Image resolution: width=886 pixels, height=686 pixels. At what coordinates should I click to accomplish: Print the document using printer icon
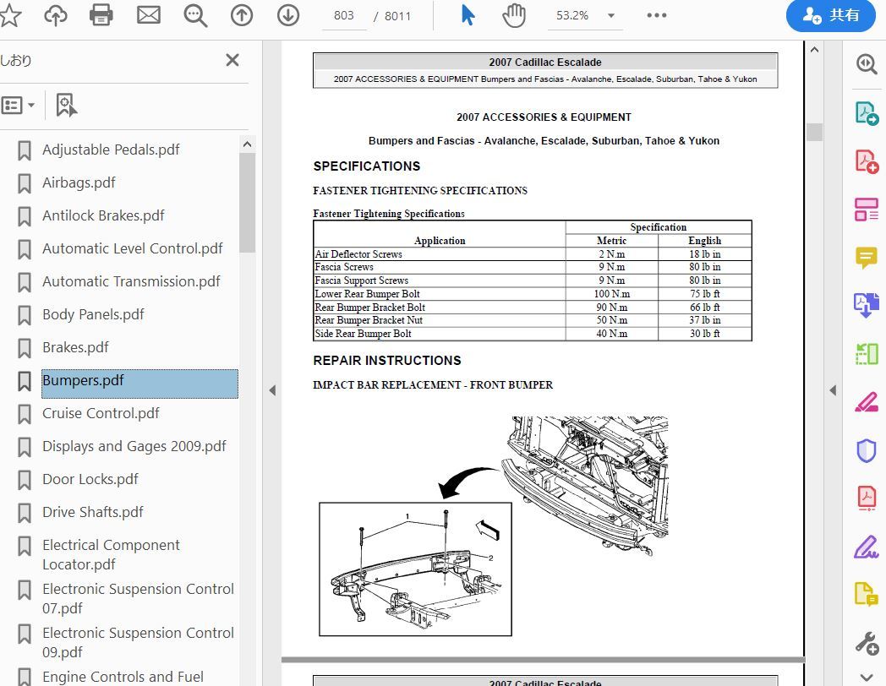101,15
